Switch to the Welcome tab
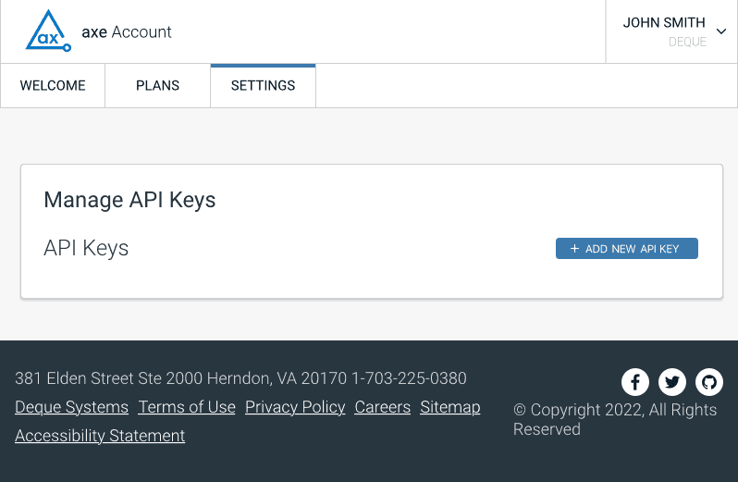The height and width of the screenshot is (482, 738). click(x=53, y=86)
